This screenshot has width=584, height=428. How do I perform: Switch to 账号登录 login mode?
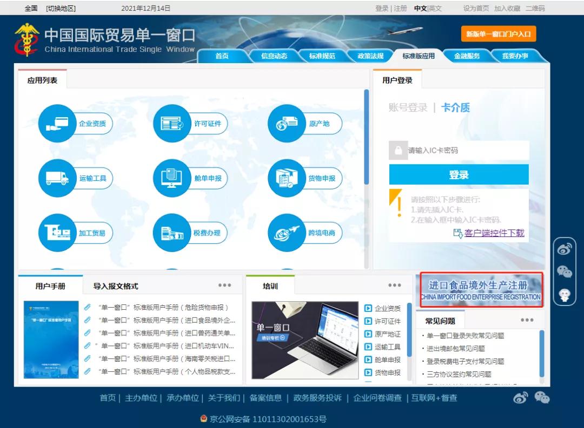(x=408, y=108)
